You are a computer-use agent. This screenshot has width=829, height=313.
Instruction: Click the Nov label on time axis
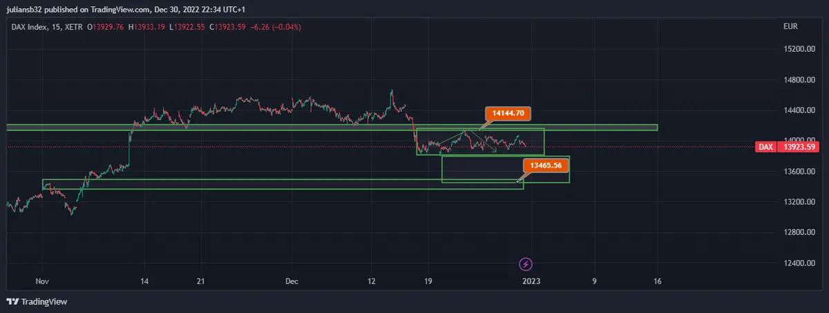tap(42, 281)
